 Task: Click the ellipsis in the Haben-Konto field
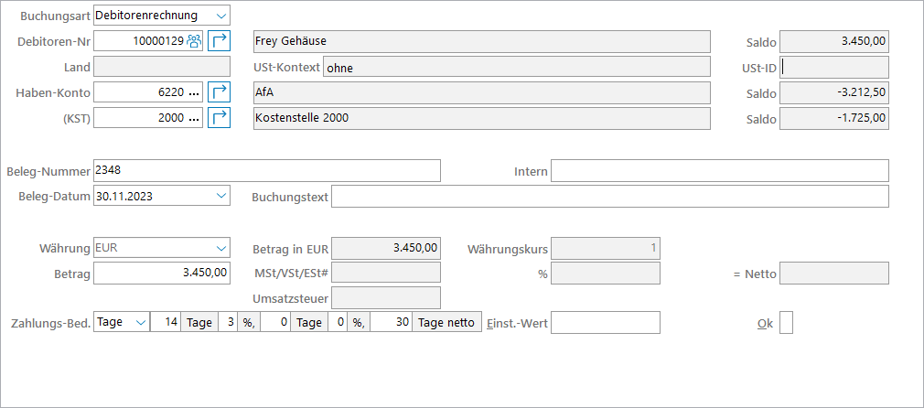coord(194,92)
